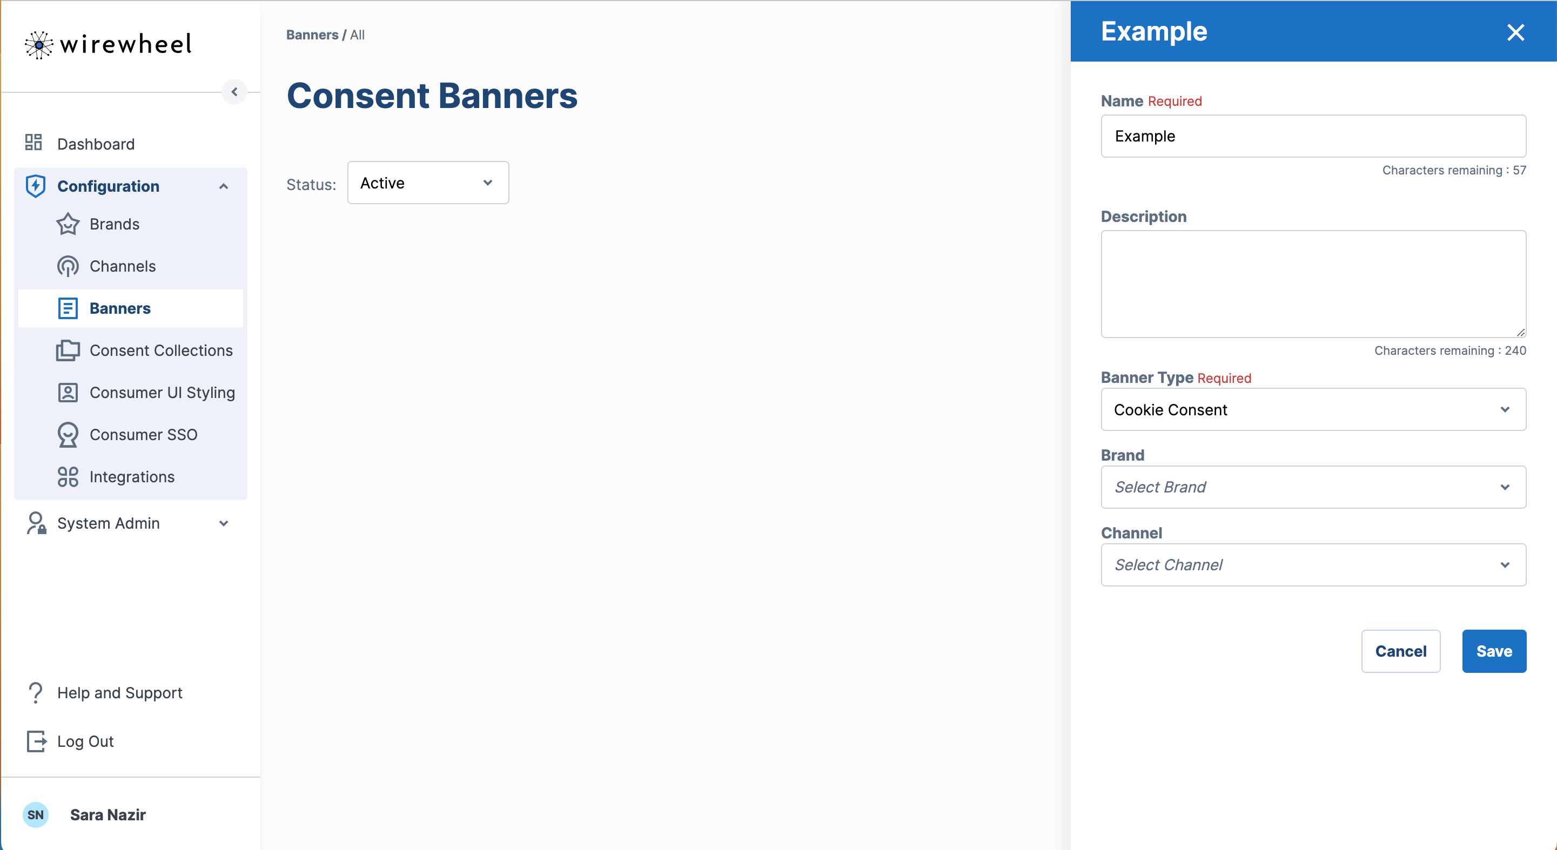The image size is (1557, 850).
Task: Click the Channels broadcast icon
Action: pyautogui.click(x=68, y=266)
